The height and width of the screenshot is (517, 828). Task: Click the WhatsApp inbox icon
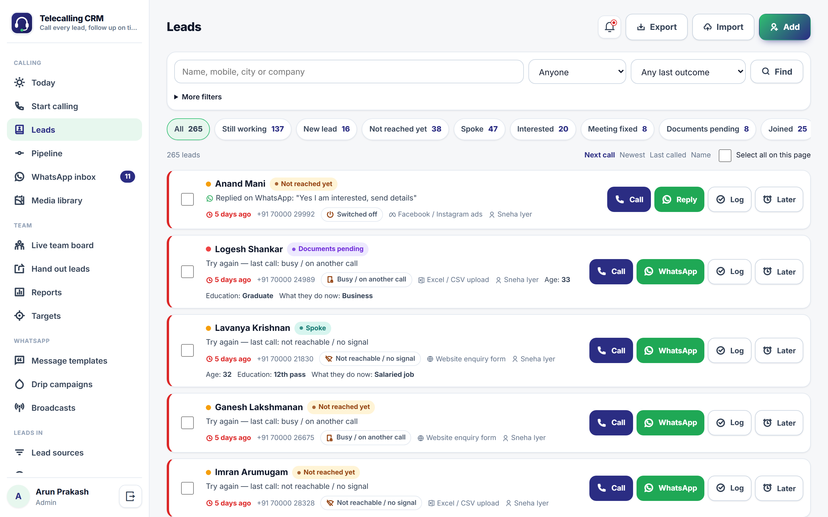point(20,177)
